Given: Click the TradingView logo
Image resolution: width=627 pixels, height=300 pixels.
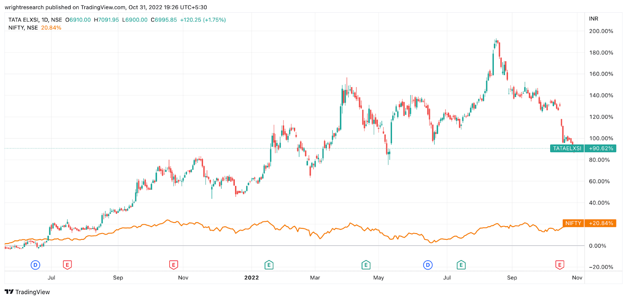Looking at the screenshot, I should [27, 292].
